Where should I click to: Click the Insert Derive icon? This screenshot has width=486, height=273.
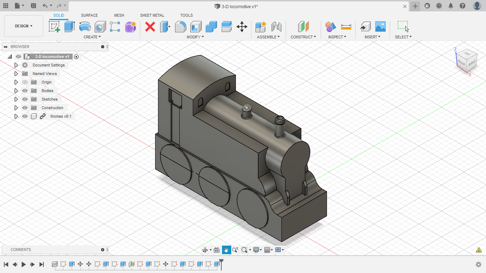(x=365, y=27)
